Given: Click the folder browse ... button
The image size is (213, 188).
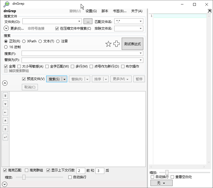Looking at the screenshot, I should pyautogui.click(x=88, y=21).
